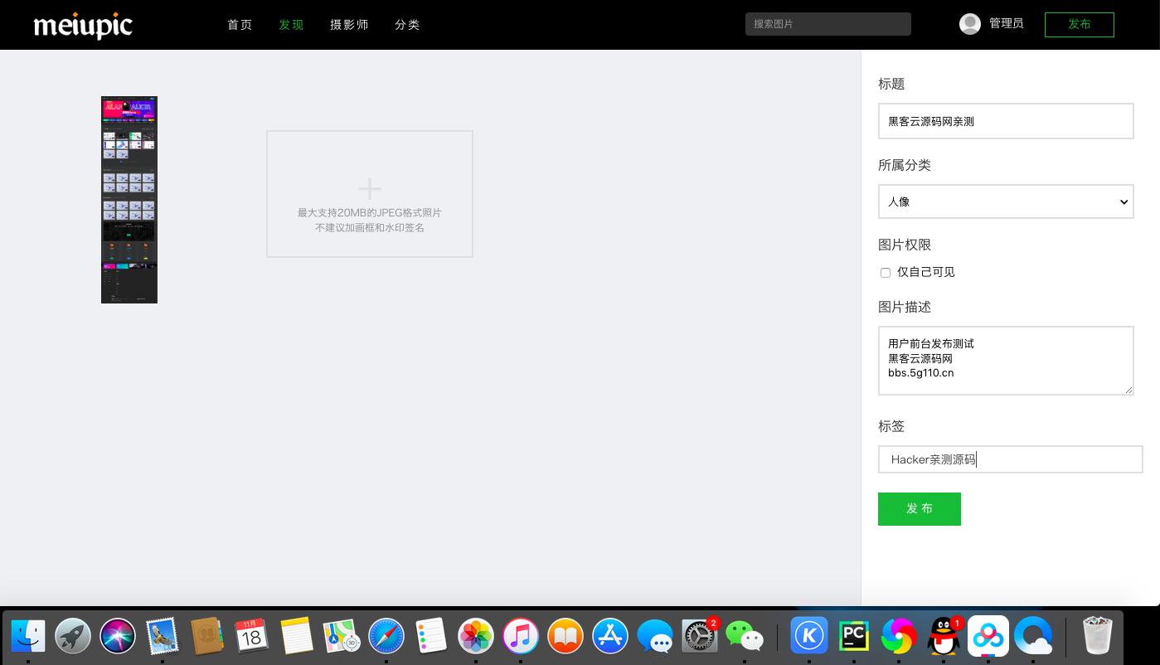Click the outlined 发布 button in header
This screenshot has width=1160, height=665.
pos(1079,25)
